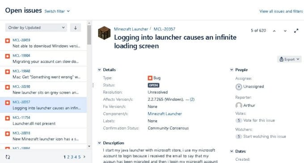Go to next issue arrow

pyautogui.click(x=285, y=31)
